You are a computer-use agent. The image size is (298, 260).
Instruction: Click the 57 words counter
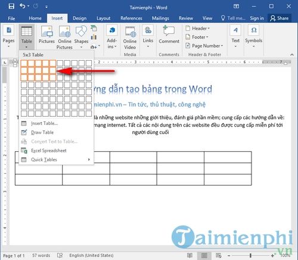click(x=41, y=255)
